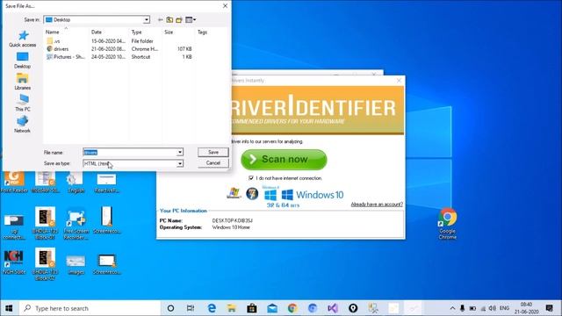Open the Save as type HTML combo box
Image resolution: width=562 pixels, height=316 pixels.
tap(133, 163)
